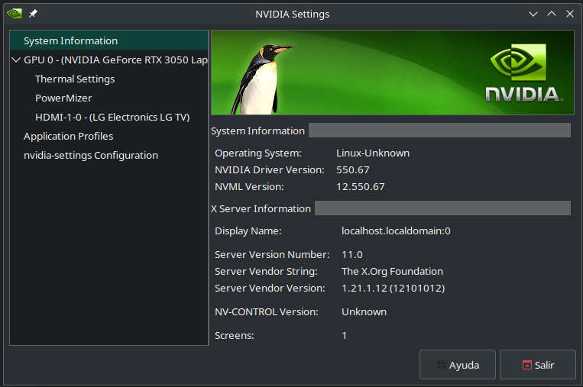Click the NVIDIA Settings title bar text
The image size is (583, 387).
[x=292, y=14]
